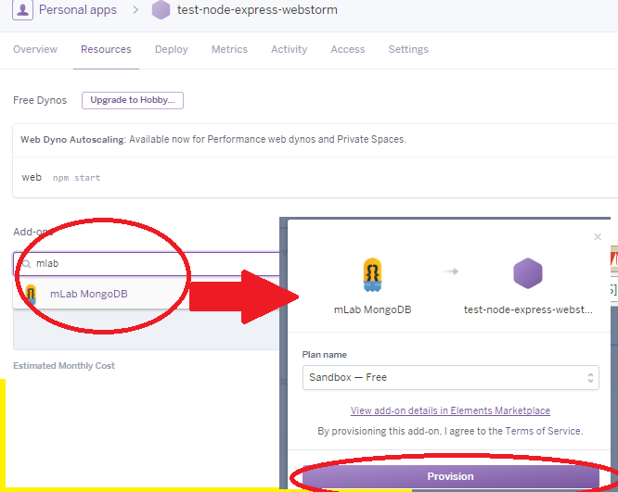Screen dimensions: 618x492
Task: Go to the Metrics tab
Action: (229, 50)
